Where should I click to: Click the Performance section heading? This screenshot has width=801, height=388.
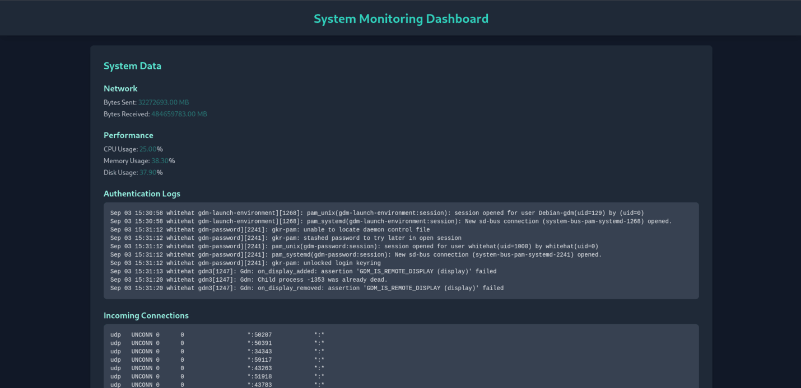pos(128,135)
